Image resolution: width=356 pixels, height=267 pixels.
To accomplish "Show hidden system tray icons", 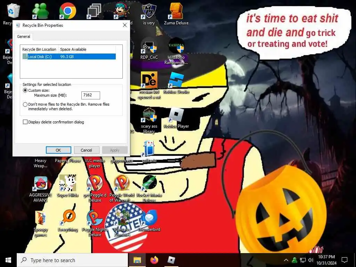I will pyautogui.click(x=286, y=260).
